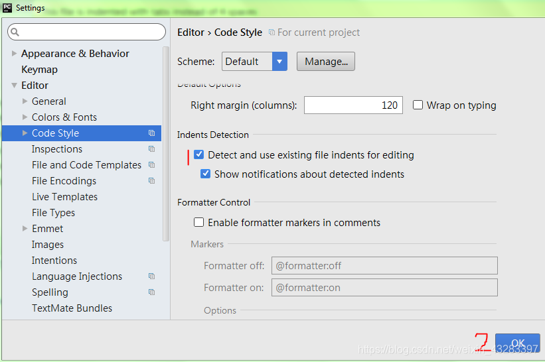545x362 pixels.
Task: Select Intentions entry
Action: 54,261
